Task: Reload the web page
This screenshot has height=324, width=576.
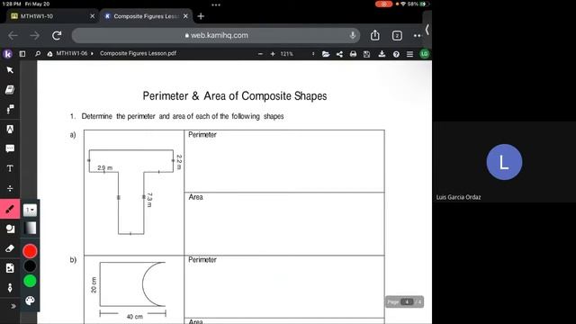Action: tap(57, 36)
